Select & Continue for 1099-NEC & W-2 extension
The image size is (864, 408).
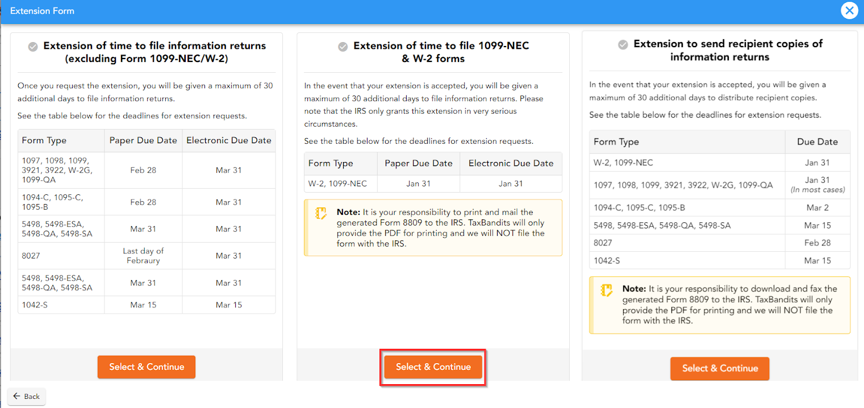(433, 367)
